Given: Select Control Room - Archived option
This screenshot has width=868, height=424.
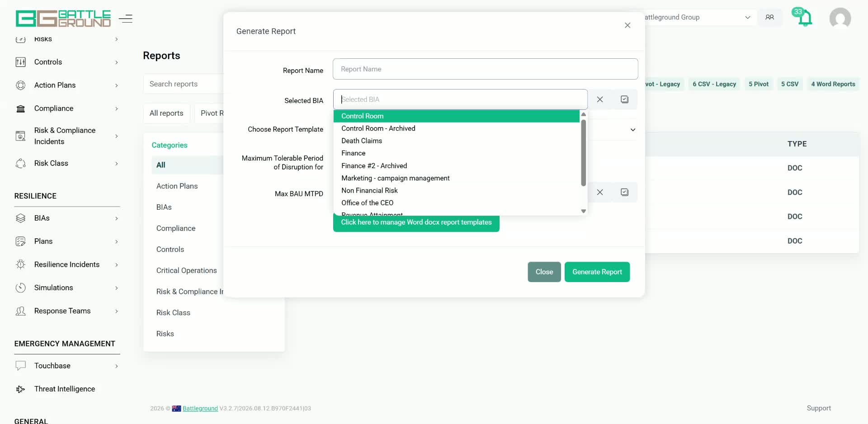Looking at the screenshot, I should pyautogui.click(x=457, y=128).
